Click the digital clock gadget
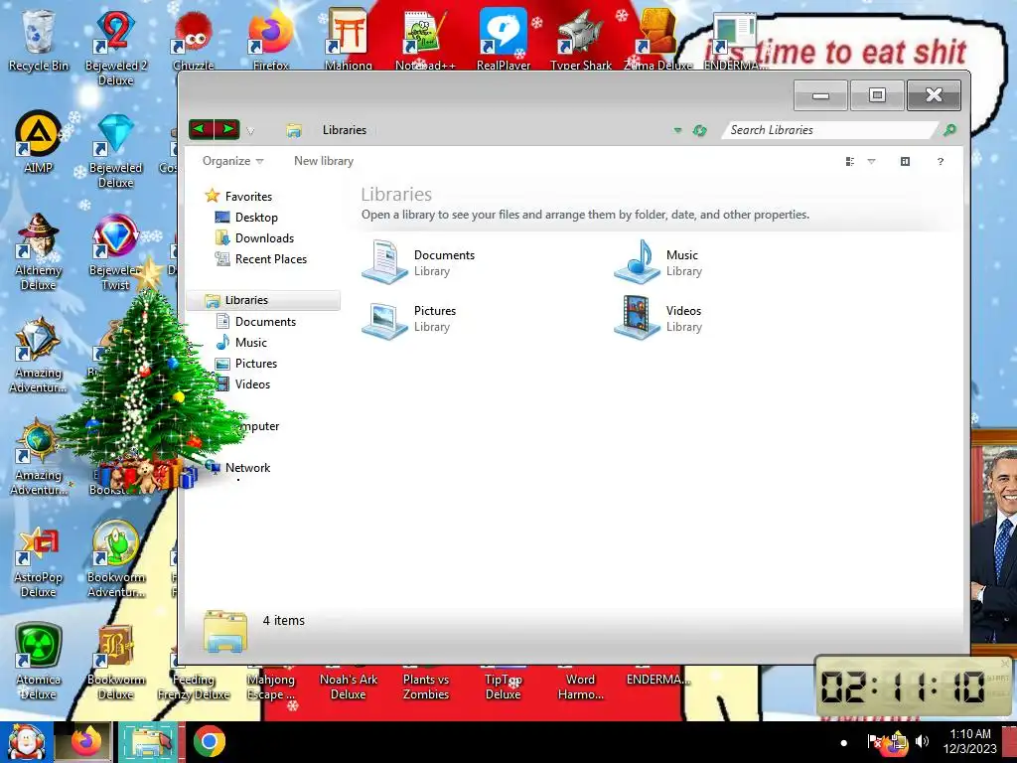Viewport: 1017px width, 763px height. pos(913,687)
